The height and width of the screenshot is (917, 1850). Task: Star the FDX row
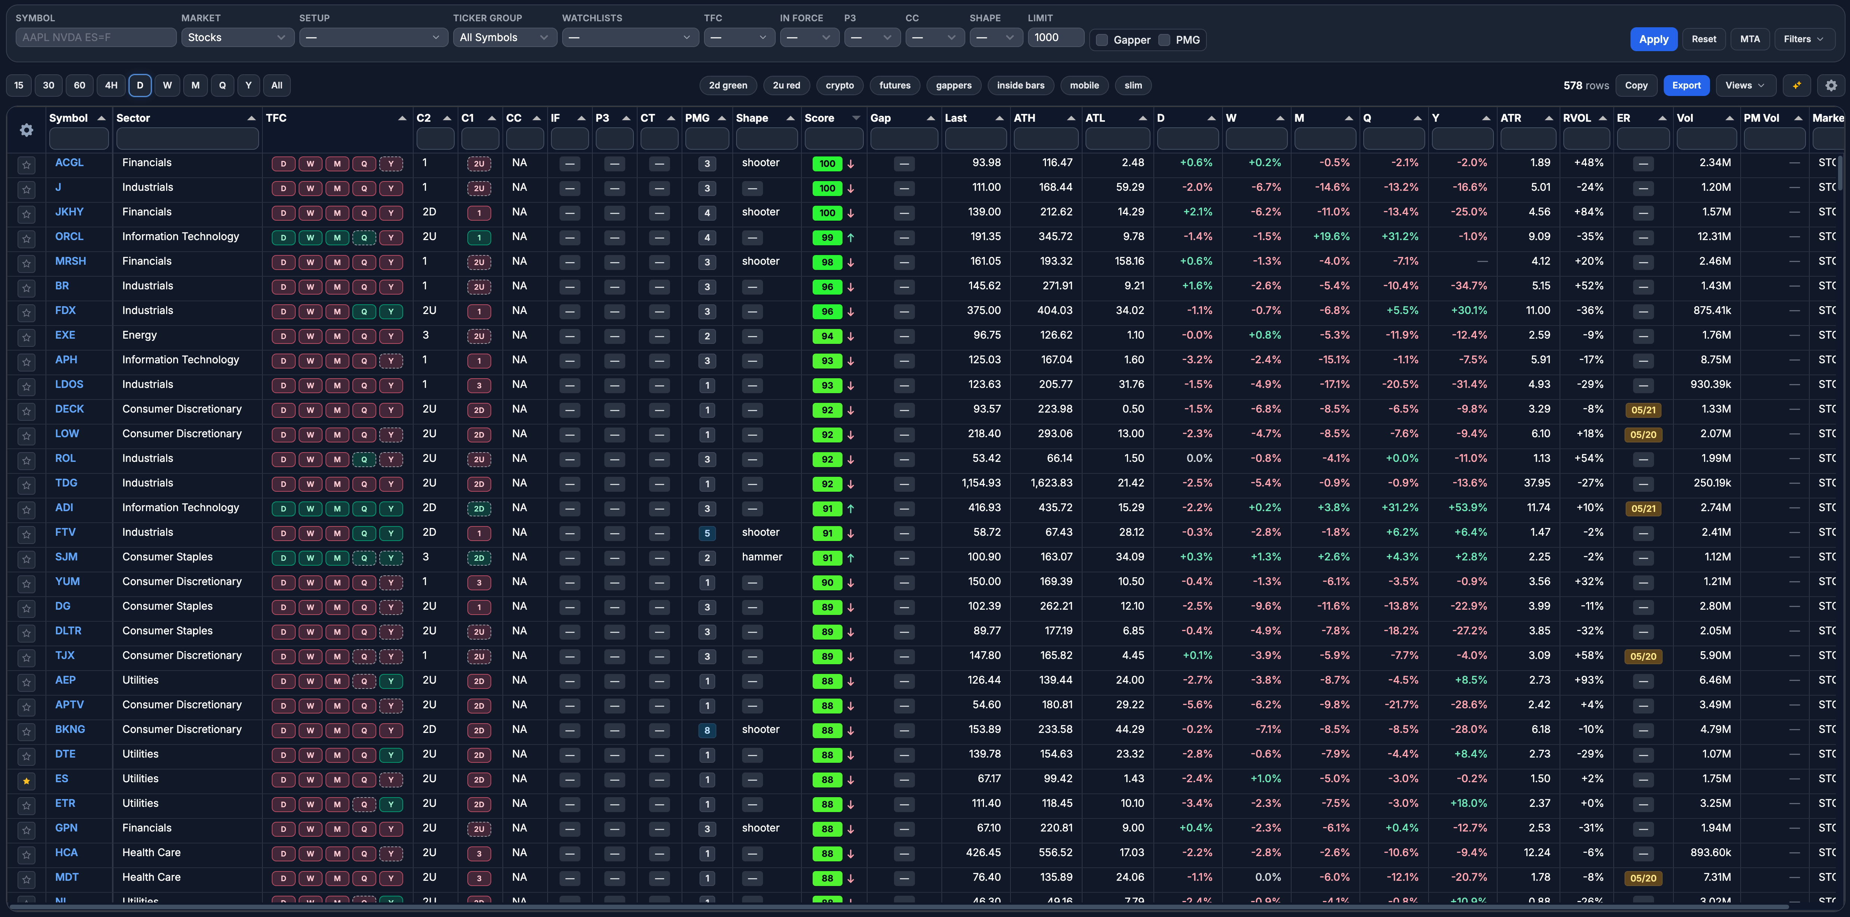[27, 313]
